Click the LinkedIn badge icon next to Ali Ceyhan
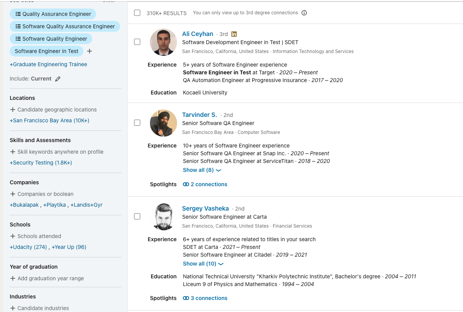The height and width of the screenshot is (312, 463). click(234, 34)
